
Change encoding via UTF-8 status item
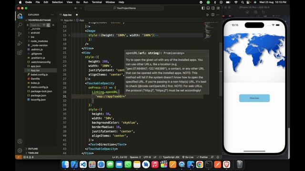pos(147,157)
